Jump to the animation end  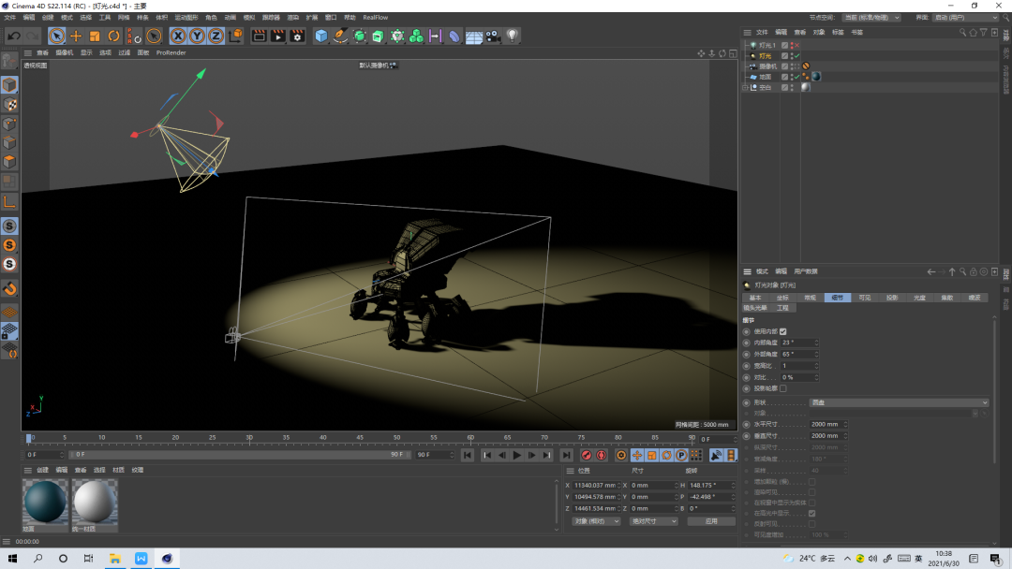point(566,455)
